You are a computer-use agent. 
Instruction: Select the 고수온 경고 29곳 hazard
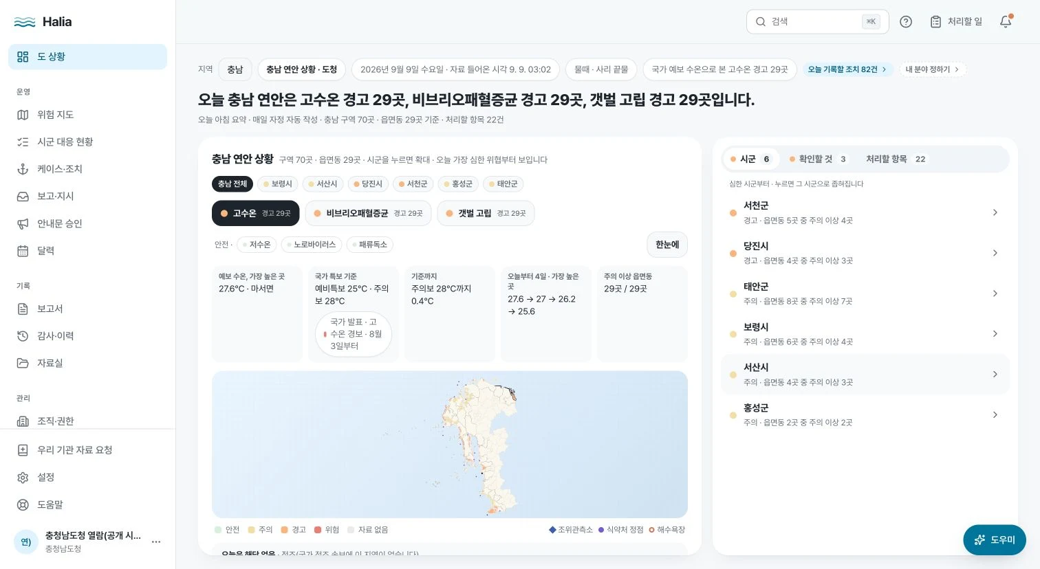coord(255,213)
